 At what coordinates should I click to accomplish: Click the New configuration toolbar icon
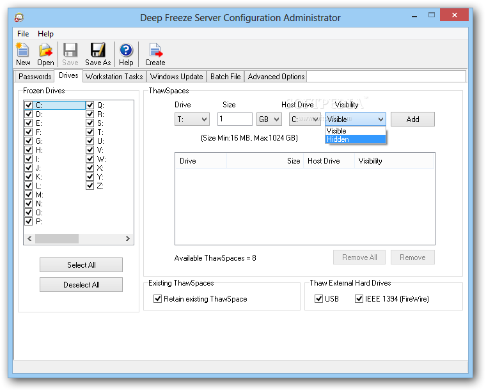[23, 54]
